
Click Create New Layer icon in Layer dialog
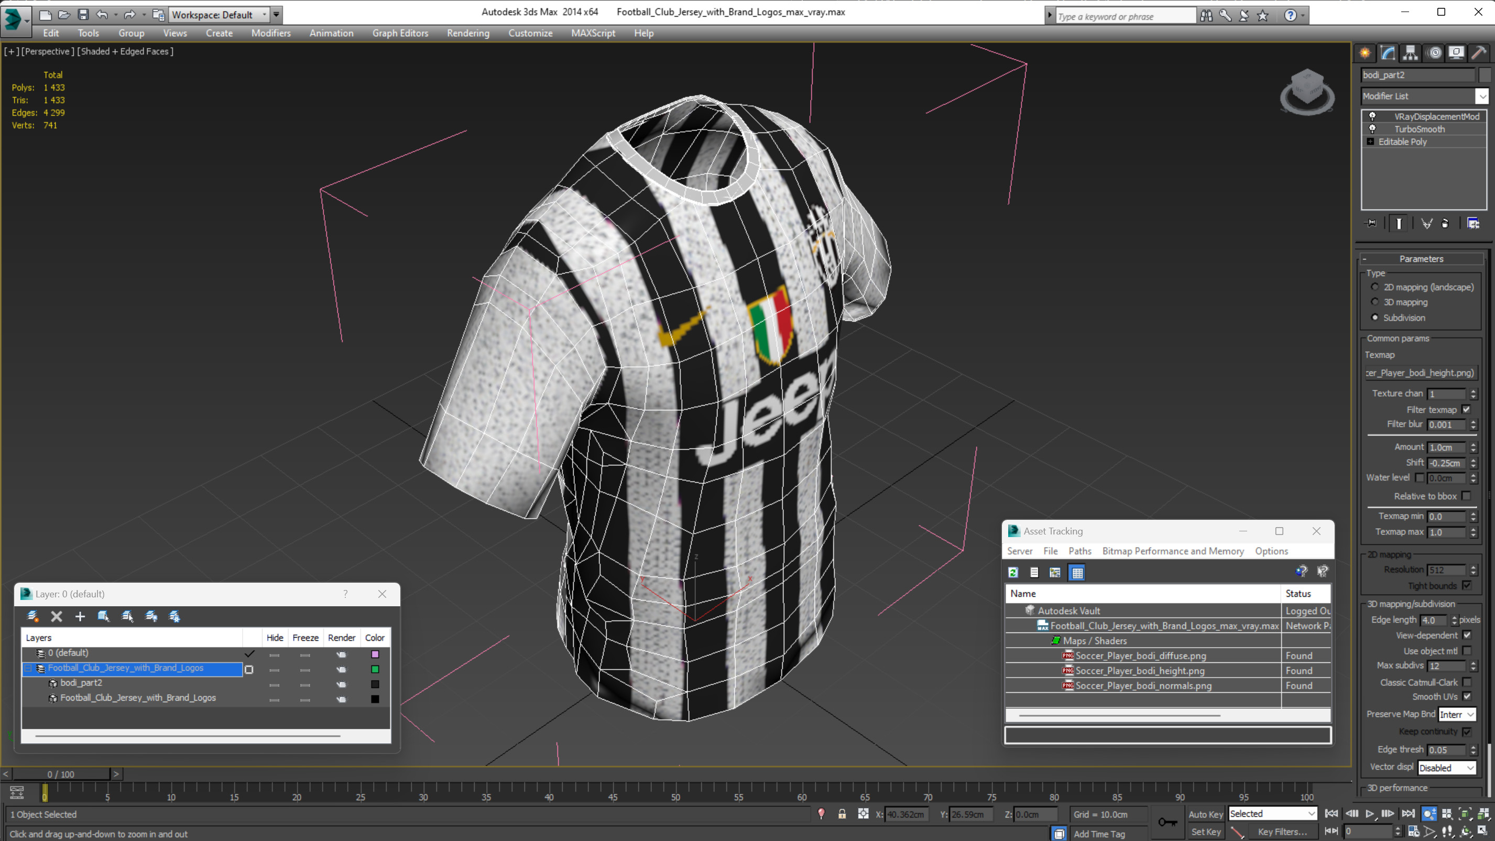point(33,616)
